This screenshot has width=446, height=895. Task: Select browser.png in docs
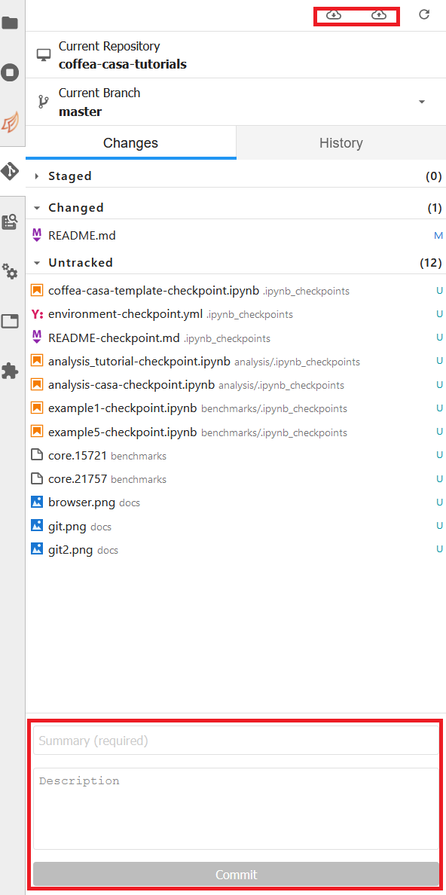click(235, 502)
